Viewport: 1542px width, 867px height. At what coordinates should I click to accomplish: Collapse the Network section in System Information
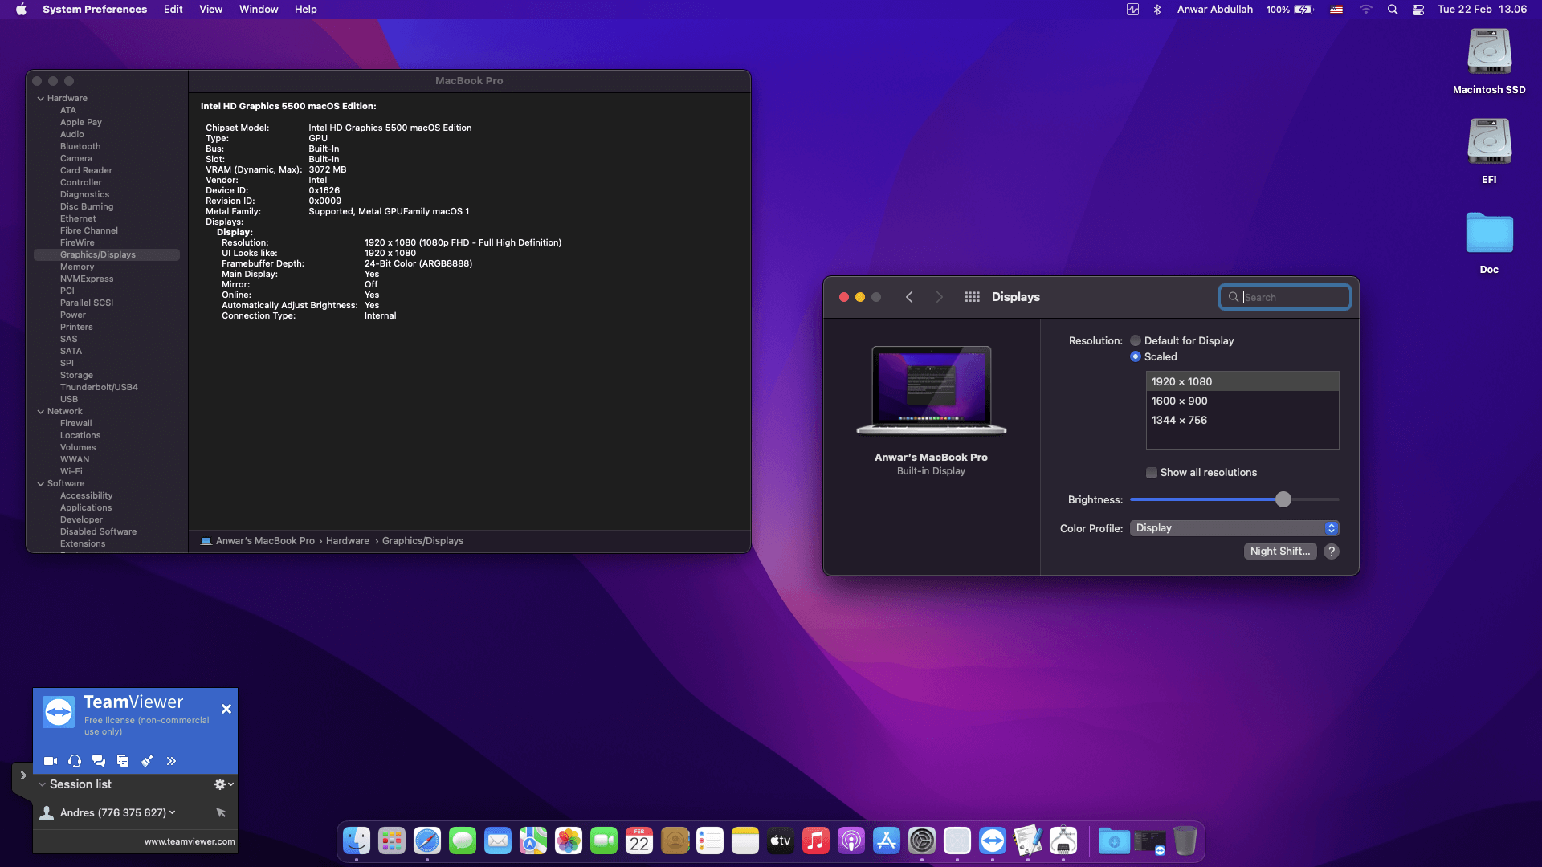tap(41, 412)
